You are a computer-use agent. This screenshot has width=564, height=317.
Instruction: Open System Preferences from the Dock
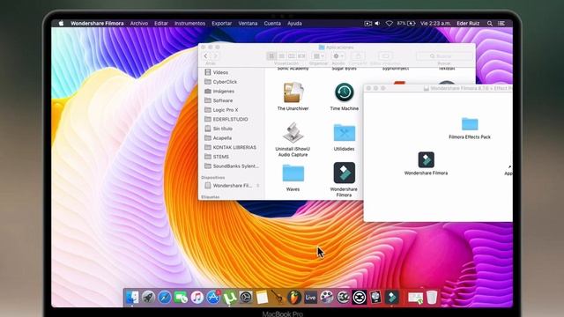tap(246, 298)
